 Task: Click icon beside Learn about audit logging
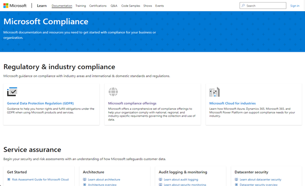pos(160,179)
